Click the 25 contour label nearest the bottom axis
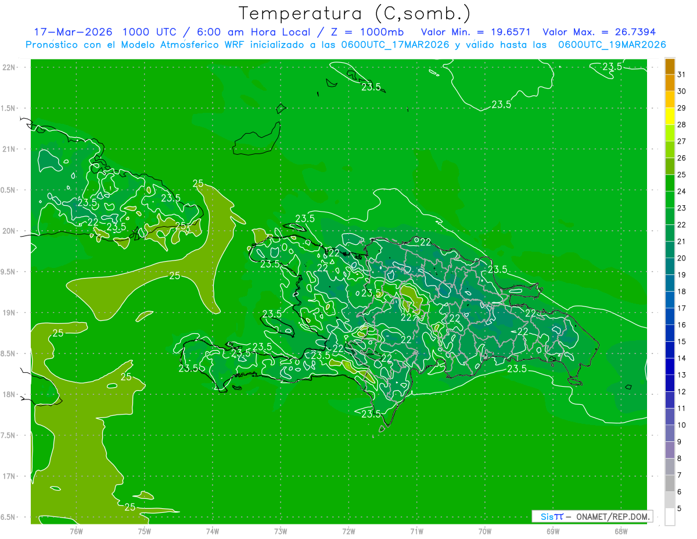The image size is (697, 539). click(130, 507)
